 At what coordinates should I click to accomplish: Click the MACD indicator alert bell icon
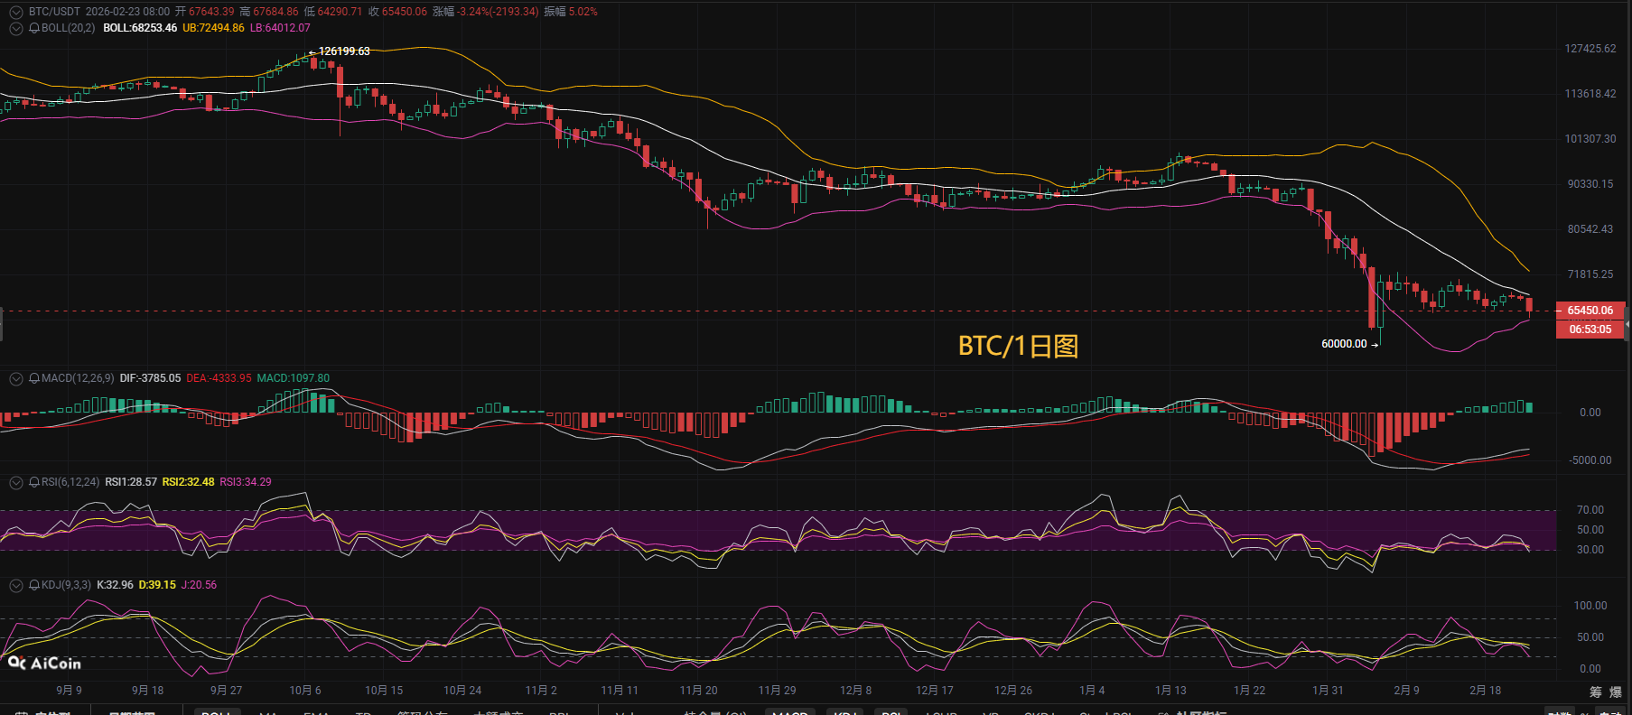click(34, 378)
